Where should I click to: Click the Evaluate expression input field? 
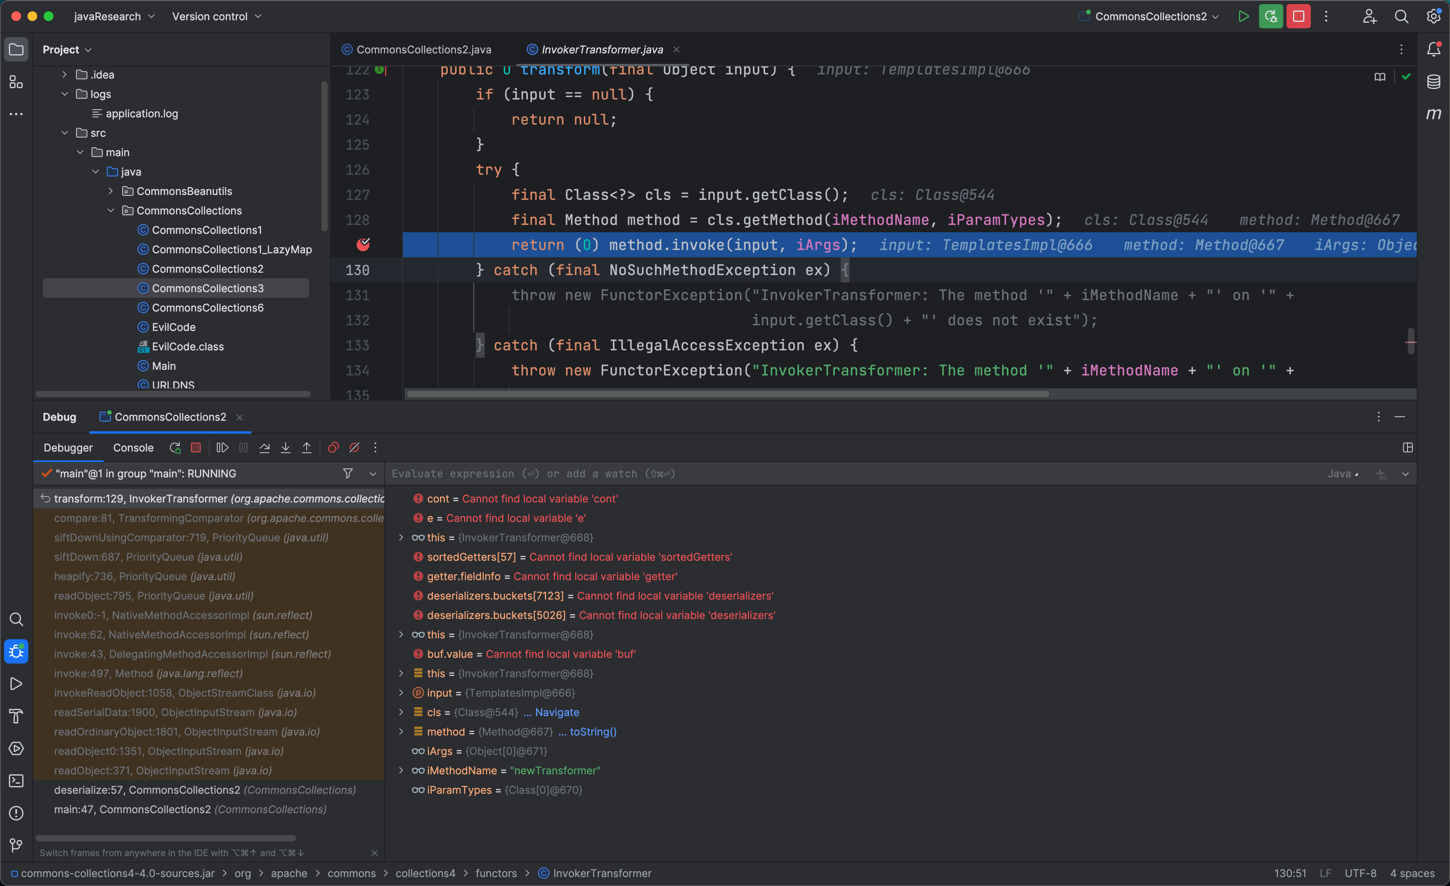pos(853,474)
